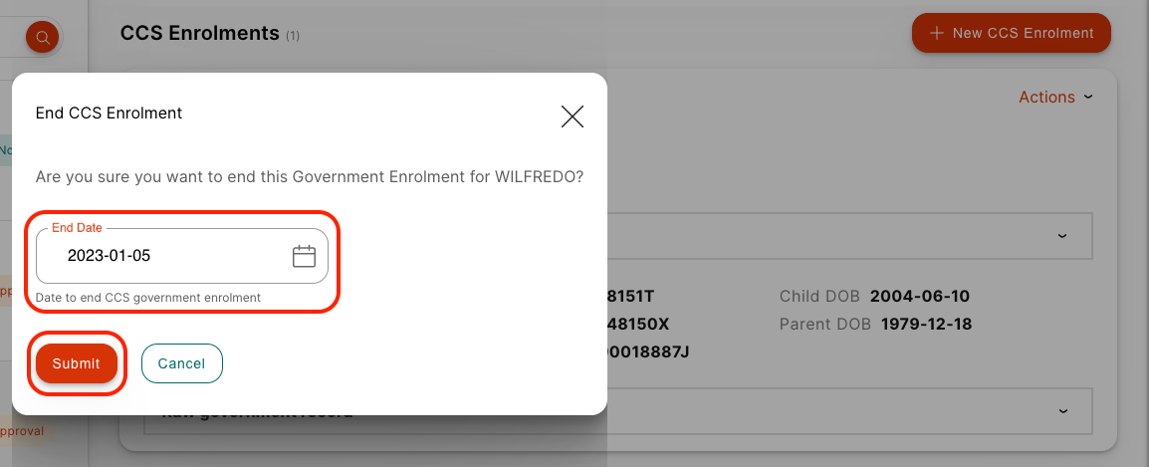The height and width of the screenshot is (467, 1149).
Task: Click the orange Approval badge in sidebar
Action: point(20,431)
